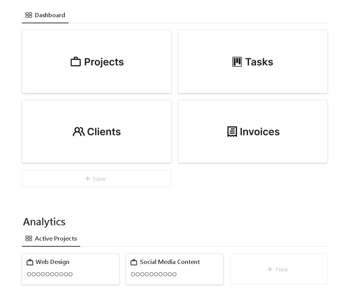Click Social Media Content progress circles
The image size is (352, 293).
(154, 274)
